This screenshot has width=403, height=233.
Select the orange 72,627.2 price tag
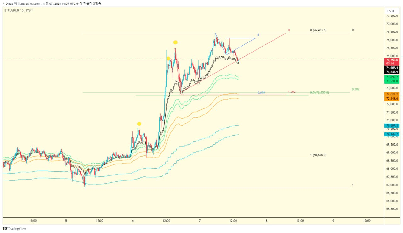(x=392, y=94)
